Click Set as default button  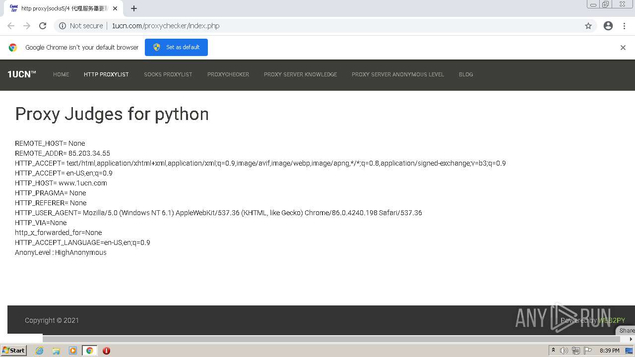176,47
